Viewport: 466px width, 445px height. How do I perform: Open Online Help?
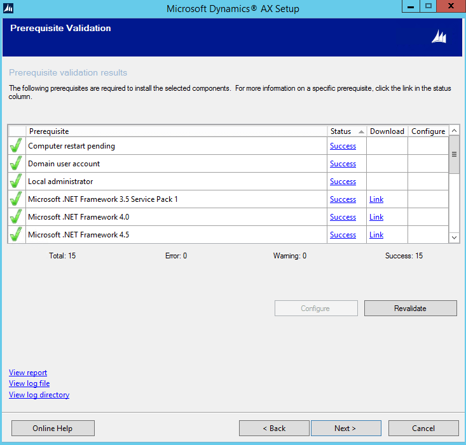pos(53,428)
